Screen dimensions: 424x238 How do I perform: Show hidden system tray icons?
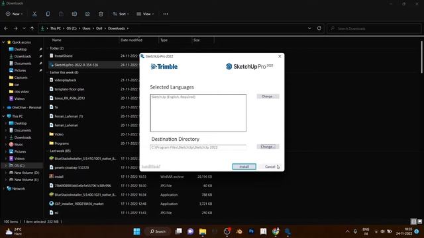pos(347,231)
